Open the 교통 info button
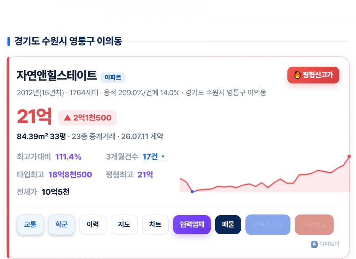 [30, 224]
